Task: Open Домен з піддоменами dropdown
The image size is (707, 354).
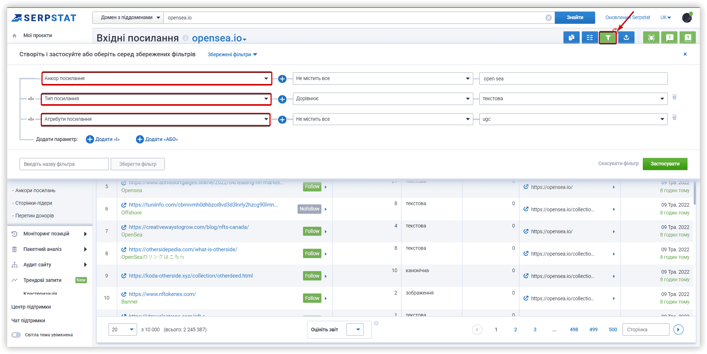Action: tap(128, 18)
